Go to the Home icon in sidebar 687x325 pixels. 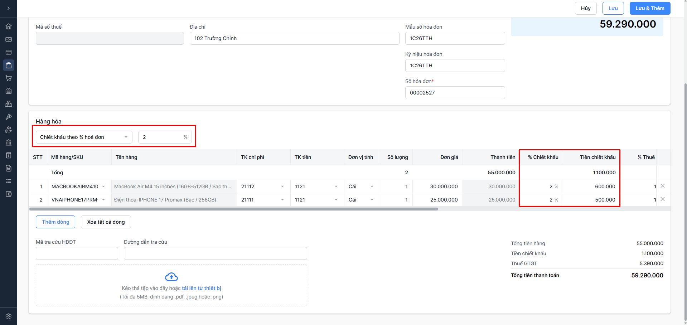[x=9, y=26]
